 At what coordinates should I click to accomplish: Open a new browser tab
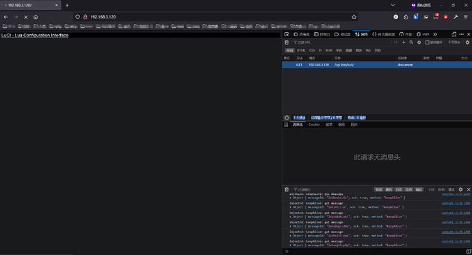tap(67, 5)
